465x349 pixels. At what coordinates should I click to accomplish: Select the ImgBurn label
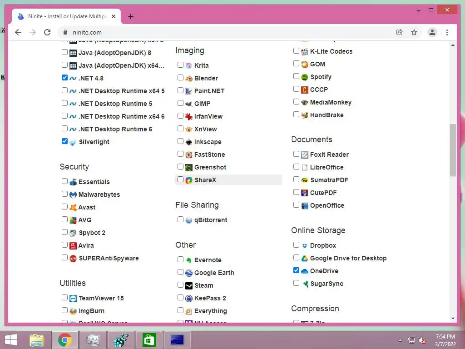click(x=91, y=311)
